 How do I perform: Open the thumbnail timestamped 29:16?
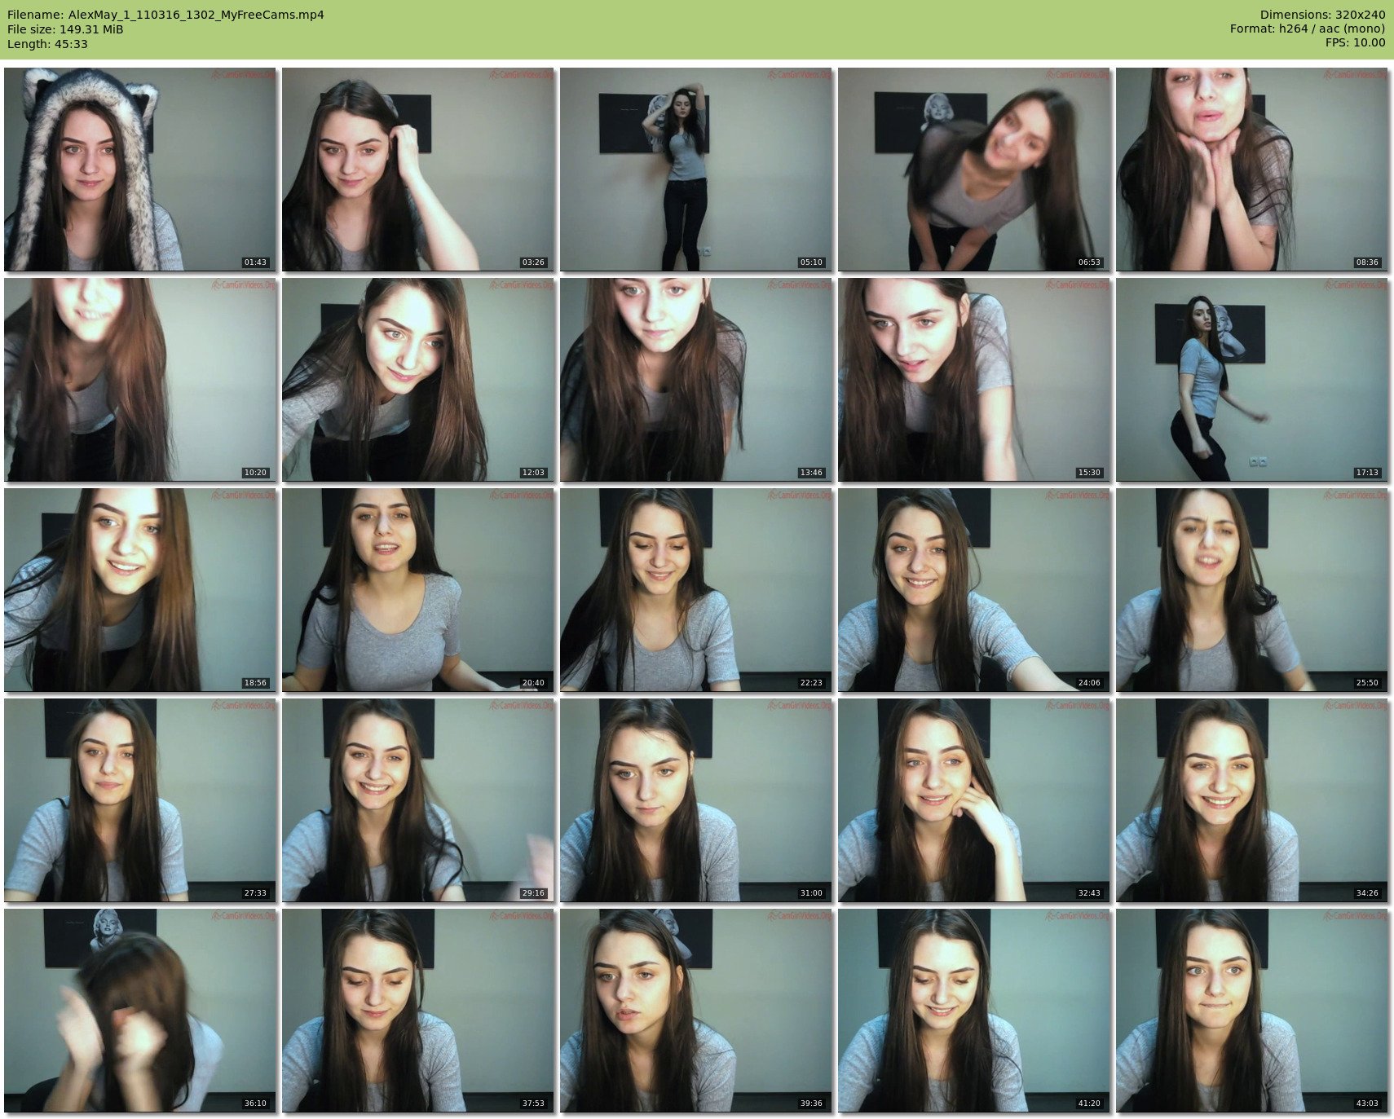coord(418,800)
